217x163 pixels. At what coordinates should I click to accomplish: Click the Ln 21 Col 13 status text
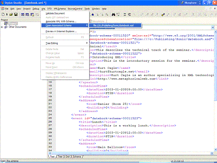tap(177, 161)
